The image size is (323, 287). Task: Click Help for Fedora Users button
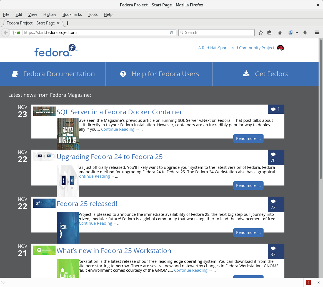coord(159,74)
